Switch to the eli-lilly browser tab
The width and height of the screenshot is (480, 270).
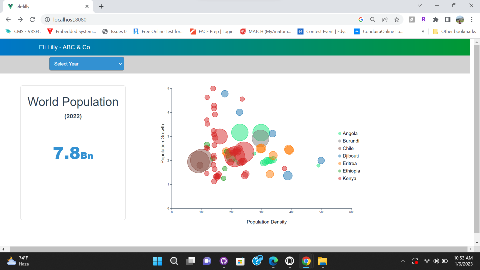(37, 6)
